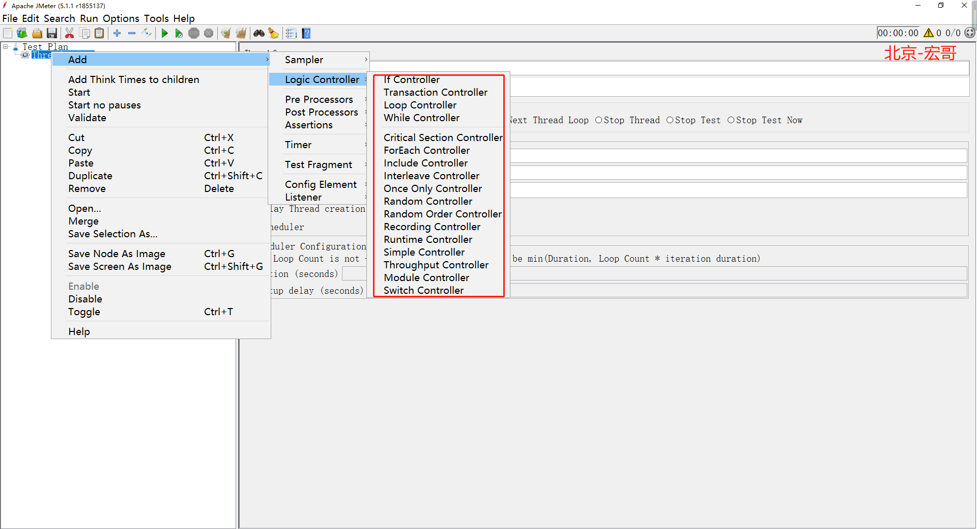Select Transaction Controller in the list
Image resolution: width=977 pixels, height=529 pixels.
[435, 92]
